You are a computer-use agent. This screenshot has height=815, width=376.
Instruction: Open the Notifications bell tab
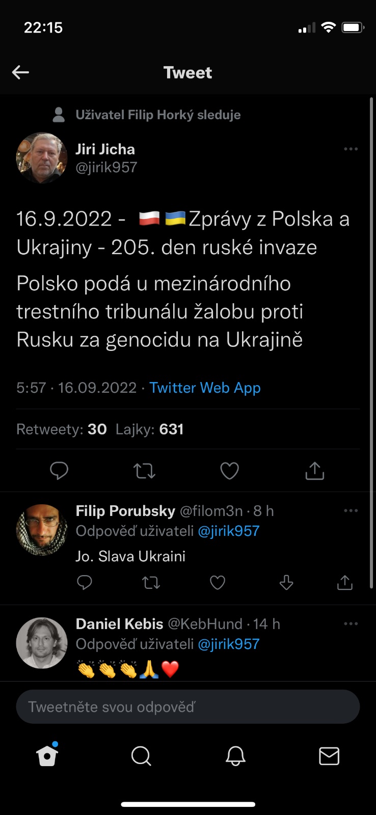pos(235,756)
